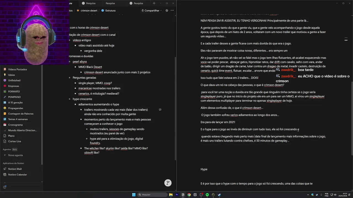This screenshot has width=353, height=198.
Task: Click 'single player, MMO, coop?' bullet
Action: 95,83
